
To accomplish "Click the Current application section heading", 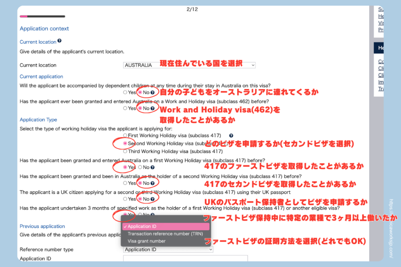I will pyautogui.click(x=42, y=77).
